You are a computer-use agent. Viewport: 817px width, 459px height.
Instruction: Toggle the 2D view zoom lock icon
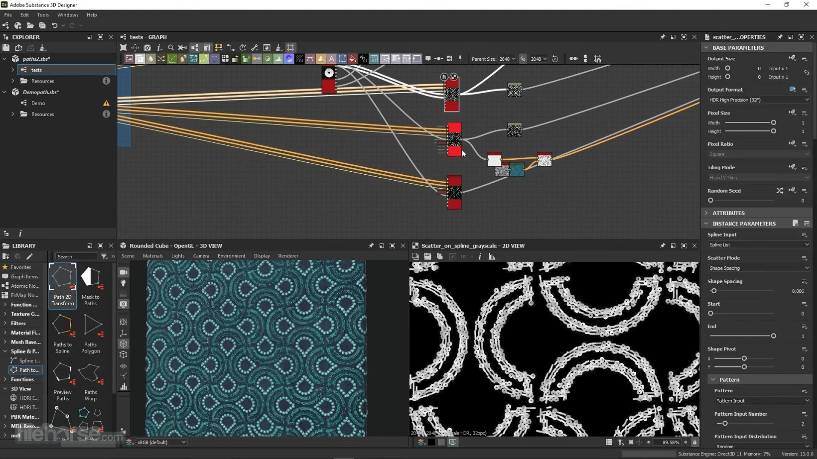click(695, 442)
